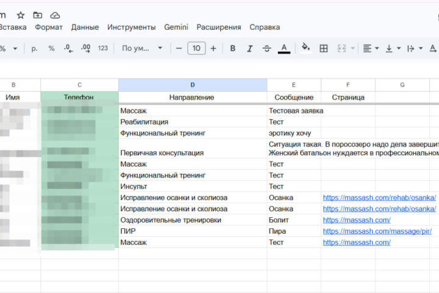Select the Инсульт cell

click(193, 186)
